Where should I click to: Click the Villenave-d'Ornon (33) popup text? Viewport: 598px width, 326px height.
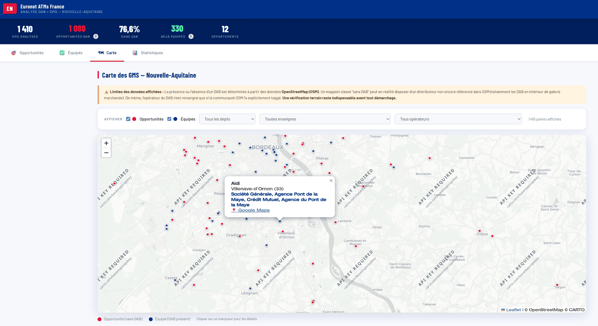(257, 189)
